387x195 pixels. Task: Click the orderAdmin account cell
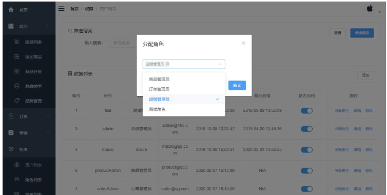108,189
